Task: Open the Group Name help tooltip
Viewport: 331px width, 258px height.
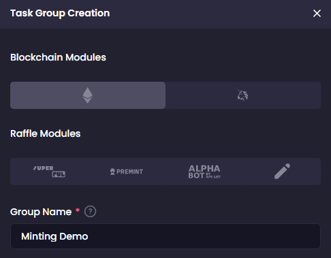Action: (x=90, y=212)
